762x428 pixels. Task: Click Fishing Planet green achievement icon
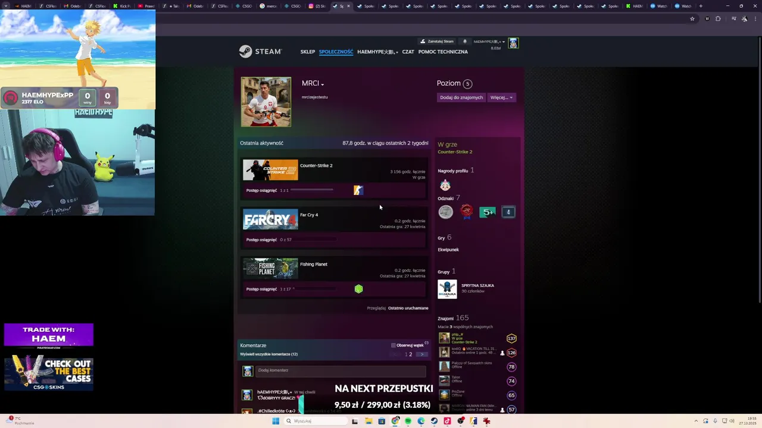358,289
